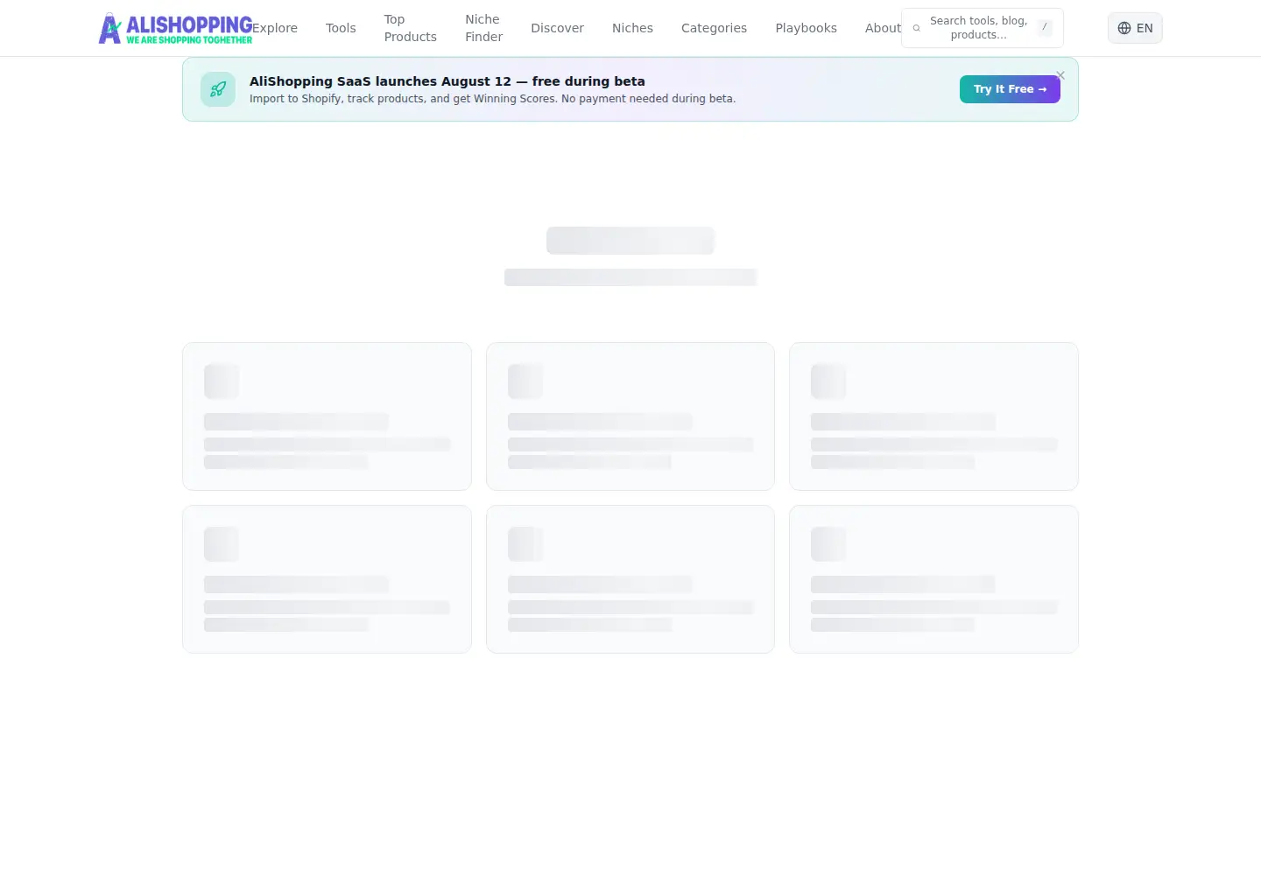Viewport: 1261px width, 875px height.
Task: Click the Try It Free button
Action: pyautogui.click(x=1010, y=89)
